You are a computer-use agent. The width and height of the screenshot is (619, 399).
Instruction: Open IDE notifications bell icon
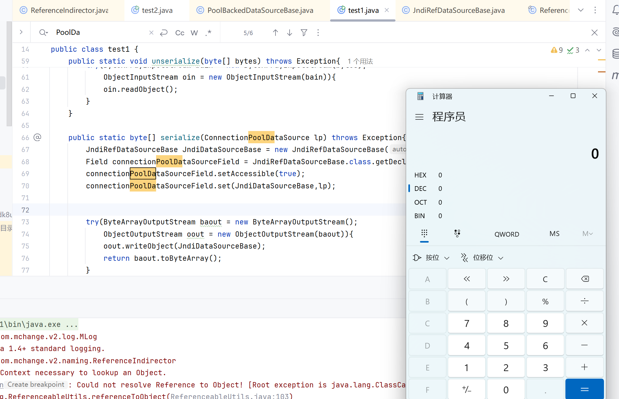[x=615, y=10]
